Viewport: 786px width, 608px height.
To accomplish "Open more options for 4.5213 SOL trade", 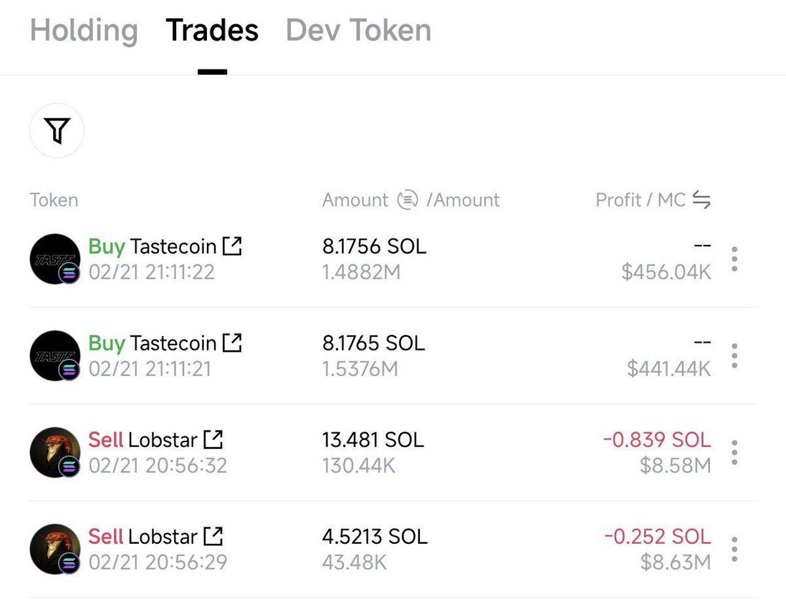I will click(x=734, y=549).
